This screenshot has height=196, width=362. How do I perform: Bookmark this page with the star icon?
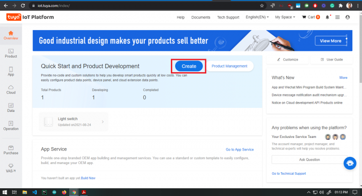[x=262, y=6]
